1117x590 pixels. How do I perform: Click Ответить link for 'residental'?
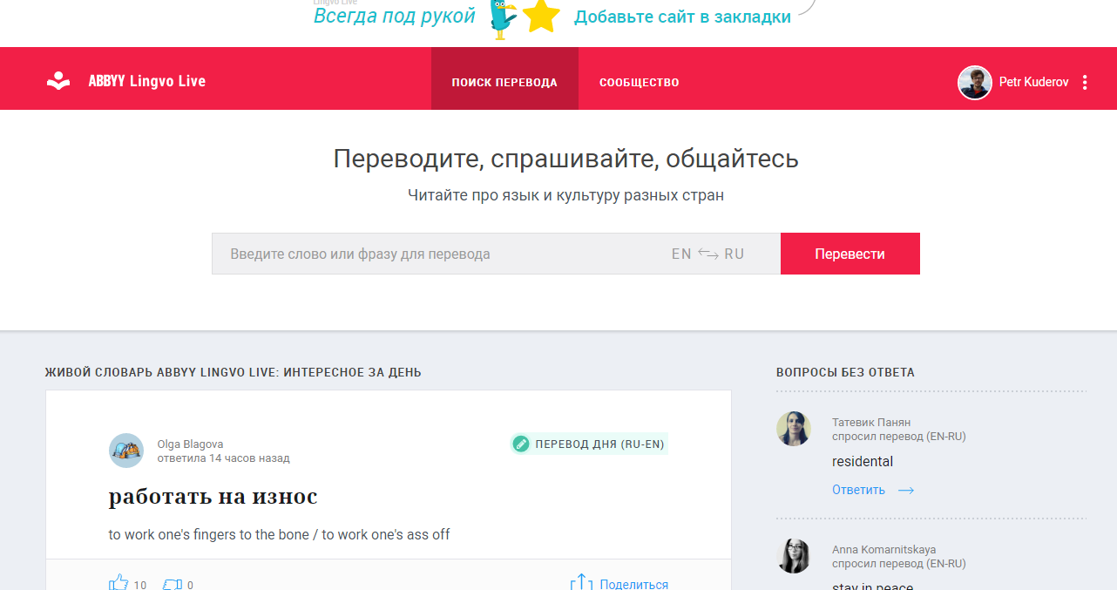click(x=858, y=490)
